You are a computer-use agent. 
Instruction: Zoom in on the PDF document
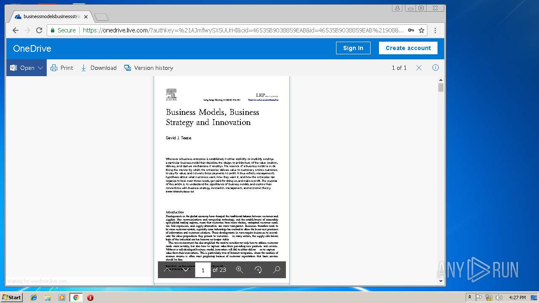(x=240, y=270)
